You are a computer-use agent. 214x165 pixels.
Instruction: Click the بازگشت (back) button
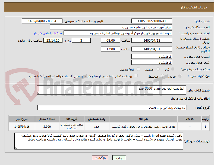[100, 158]
